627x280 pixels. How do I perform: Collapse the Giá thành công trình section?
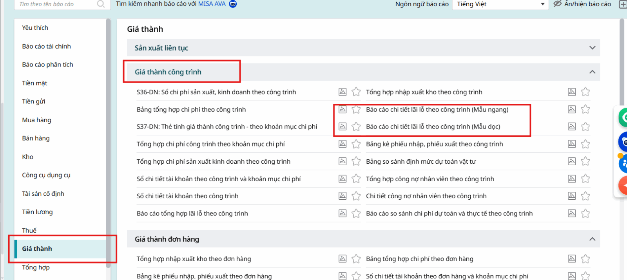pyautogui.click(x=592, y=72)
